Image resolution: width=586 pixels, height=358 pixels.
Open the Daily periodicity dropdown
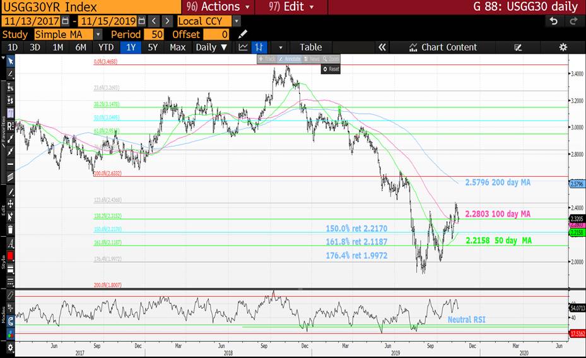(211, 47)
